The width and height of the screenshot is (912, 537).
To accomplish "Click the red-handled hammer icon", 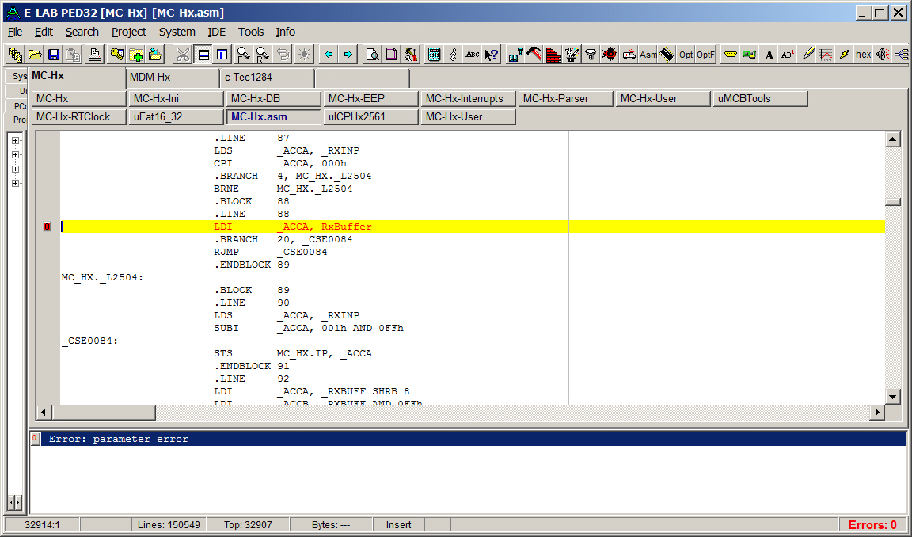I will [534, 55].
